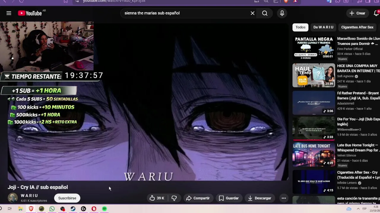This screenshot has width=380, height=213.
Task: Open the W A R I U channel name link
Action: 29,196
